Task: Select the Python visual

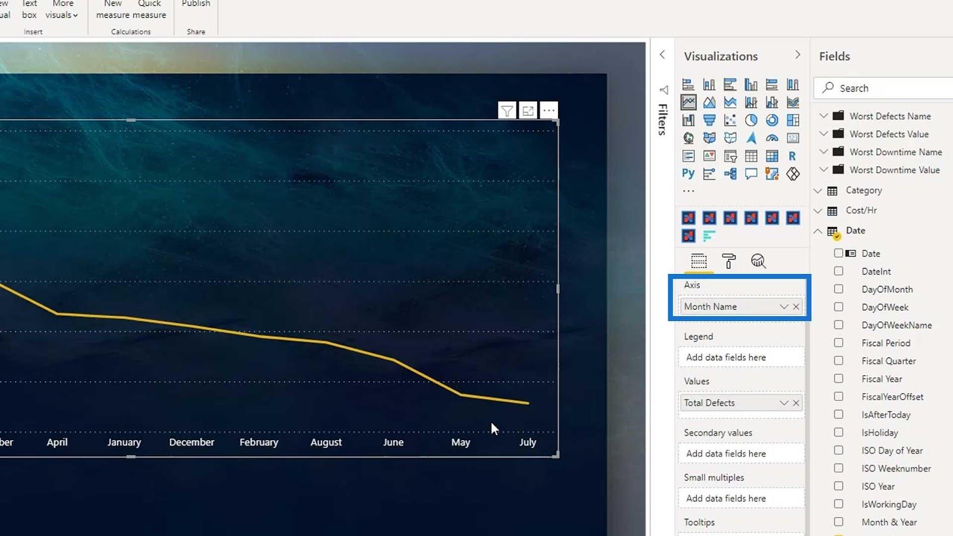Action: (688, 174)
